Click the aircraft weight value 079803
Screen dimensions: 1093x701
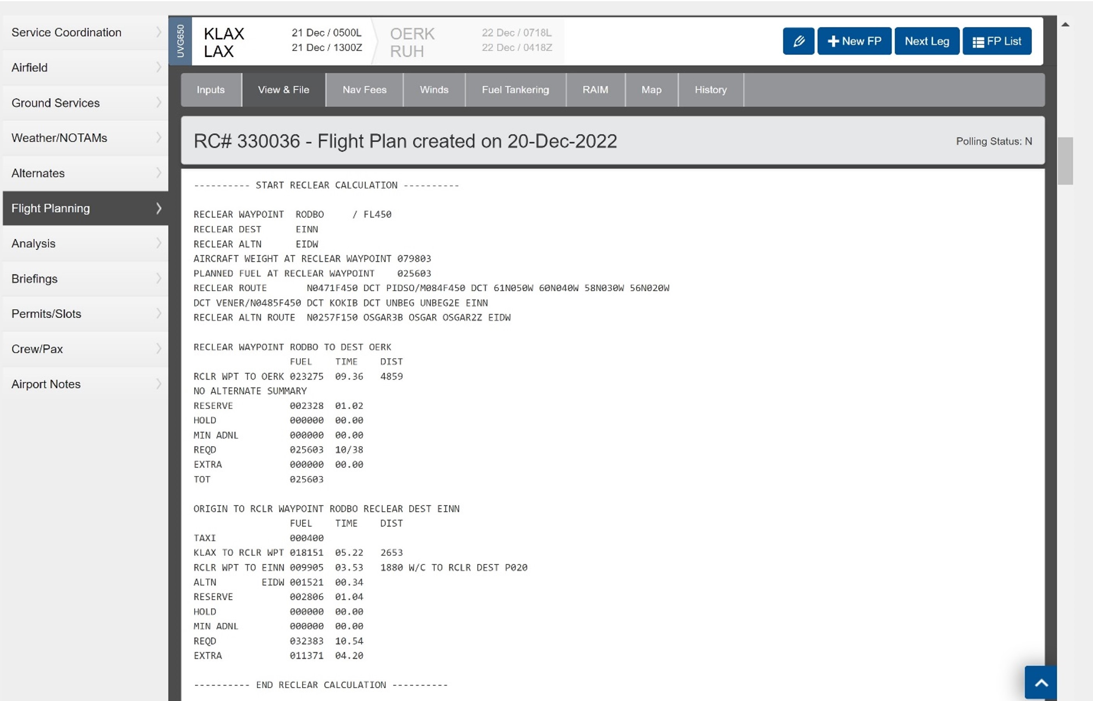pos(414,259)
